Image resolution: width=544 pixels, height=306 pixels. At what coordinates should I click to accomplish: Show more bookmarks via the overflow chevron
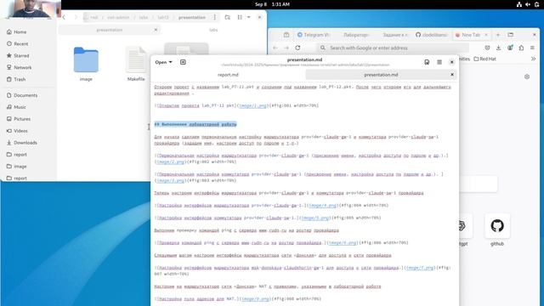(533, 59)
